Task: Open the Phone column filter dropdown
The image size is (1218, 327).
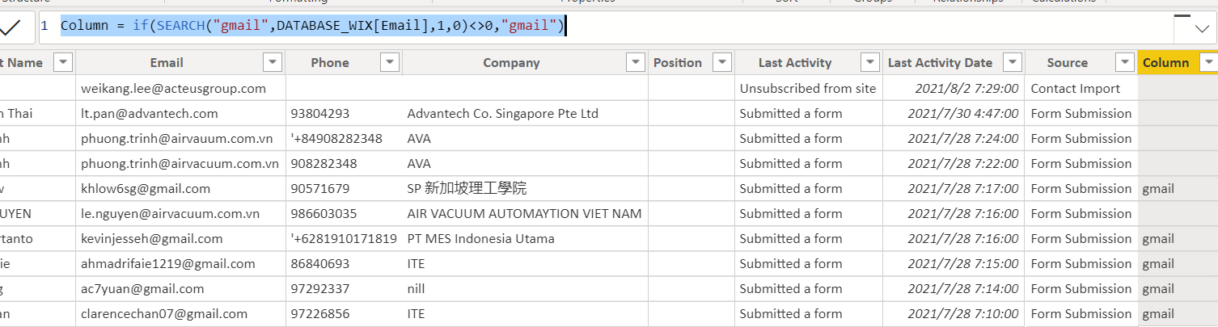Action: tap(390, 63)
